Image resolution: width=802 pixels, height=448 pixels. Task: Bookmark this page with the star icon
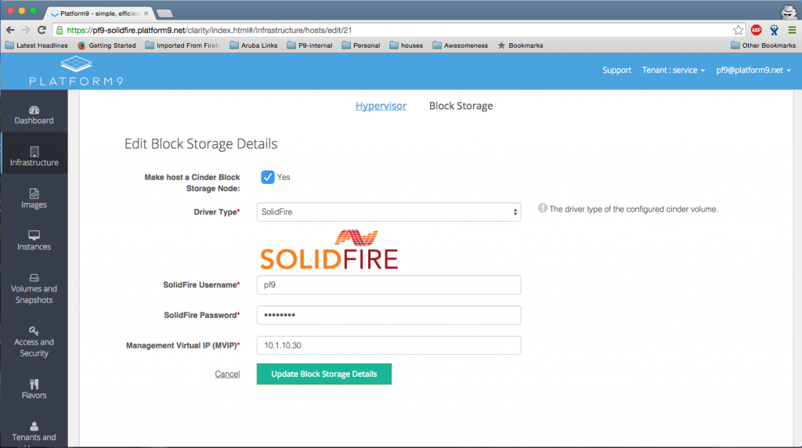coord(738,30)
